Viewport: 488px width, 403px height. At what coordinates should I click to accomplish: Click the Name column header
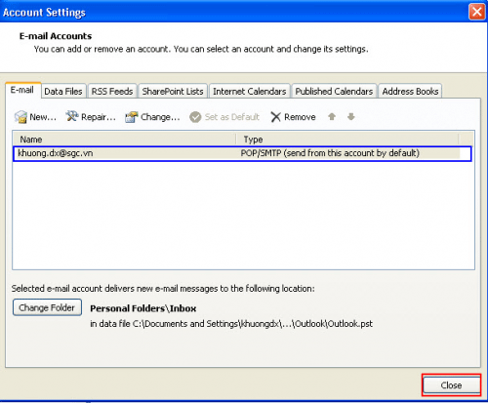tap(124, 140)
